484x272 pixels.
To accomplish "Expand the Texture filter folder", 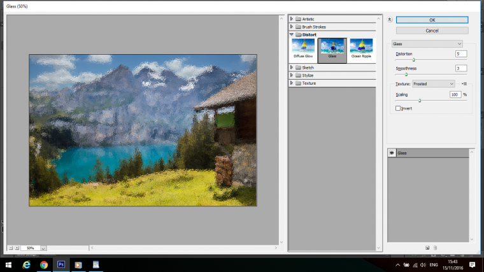I will click(292, 83).
